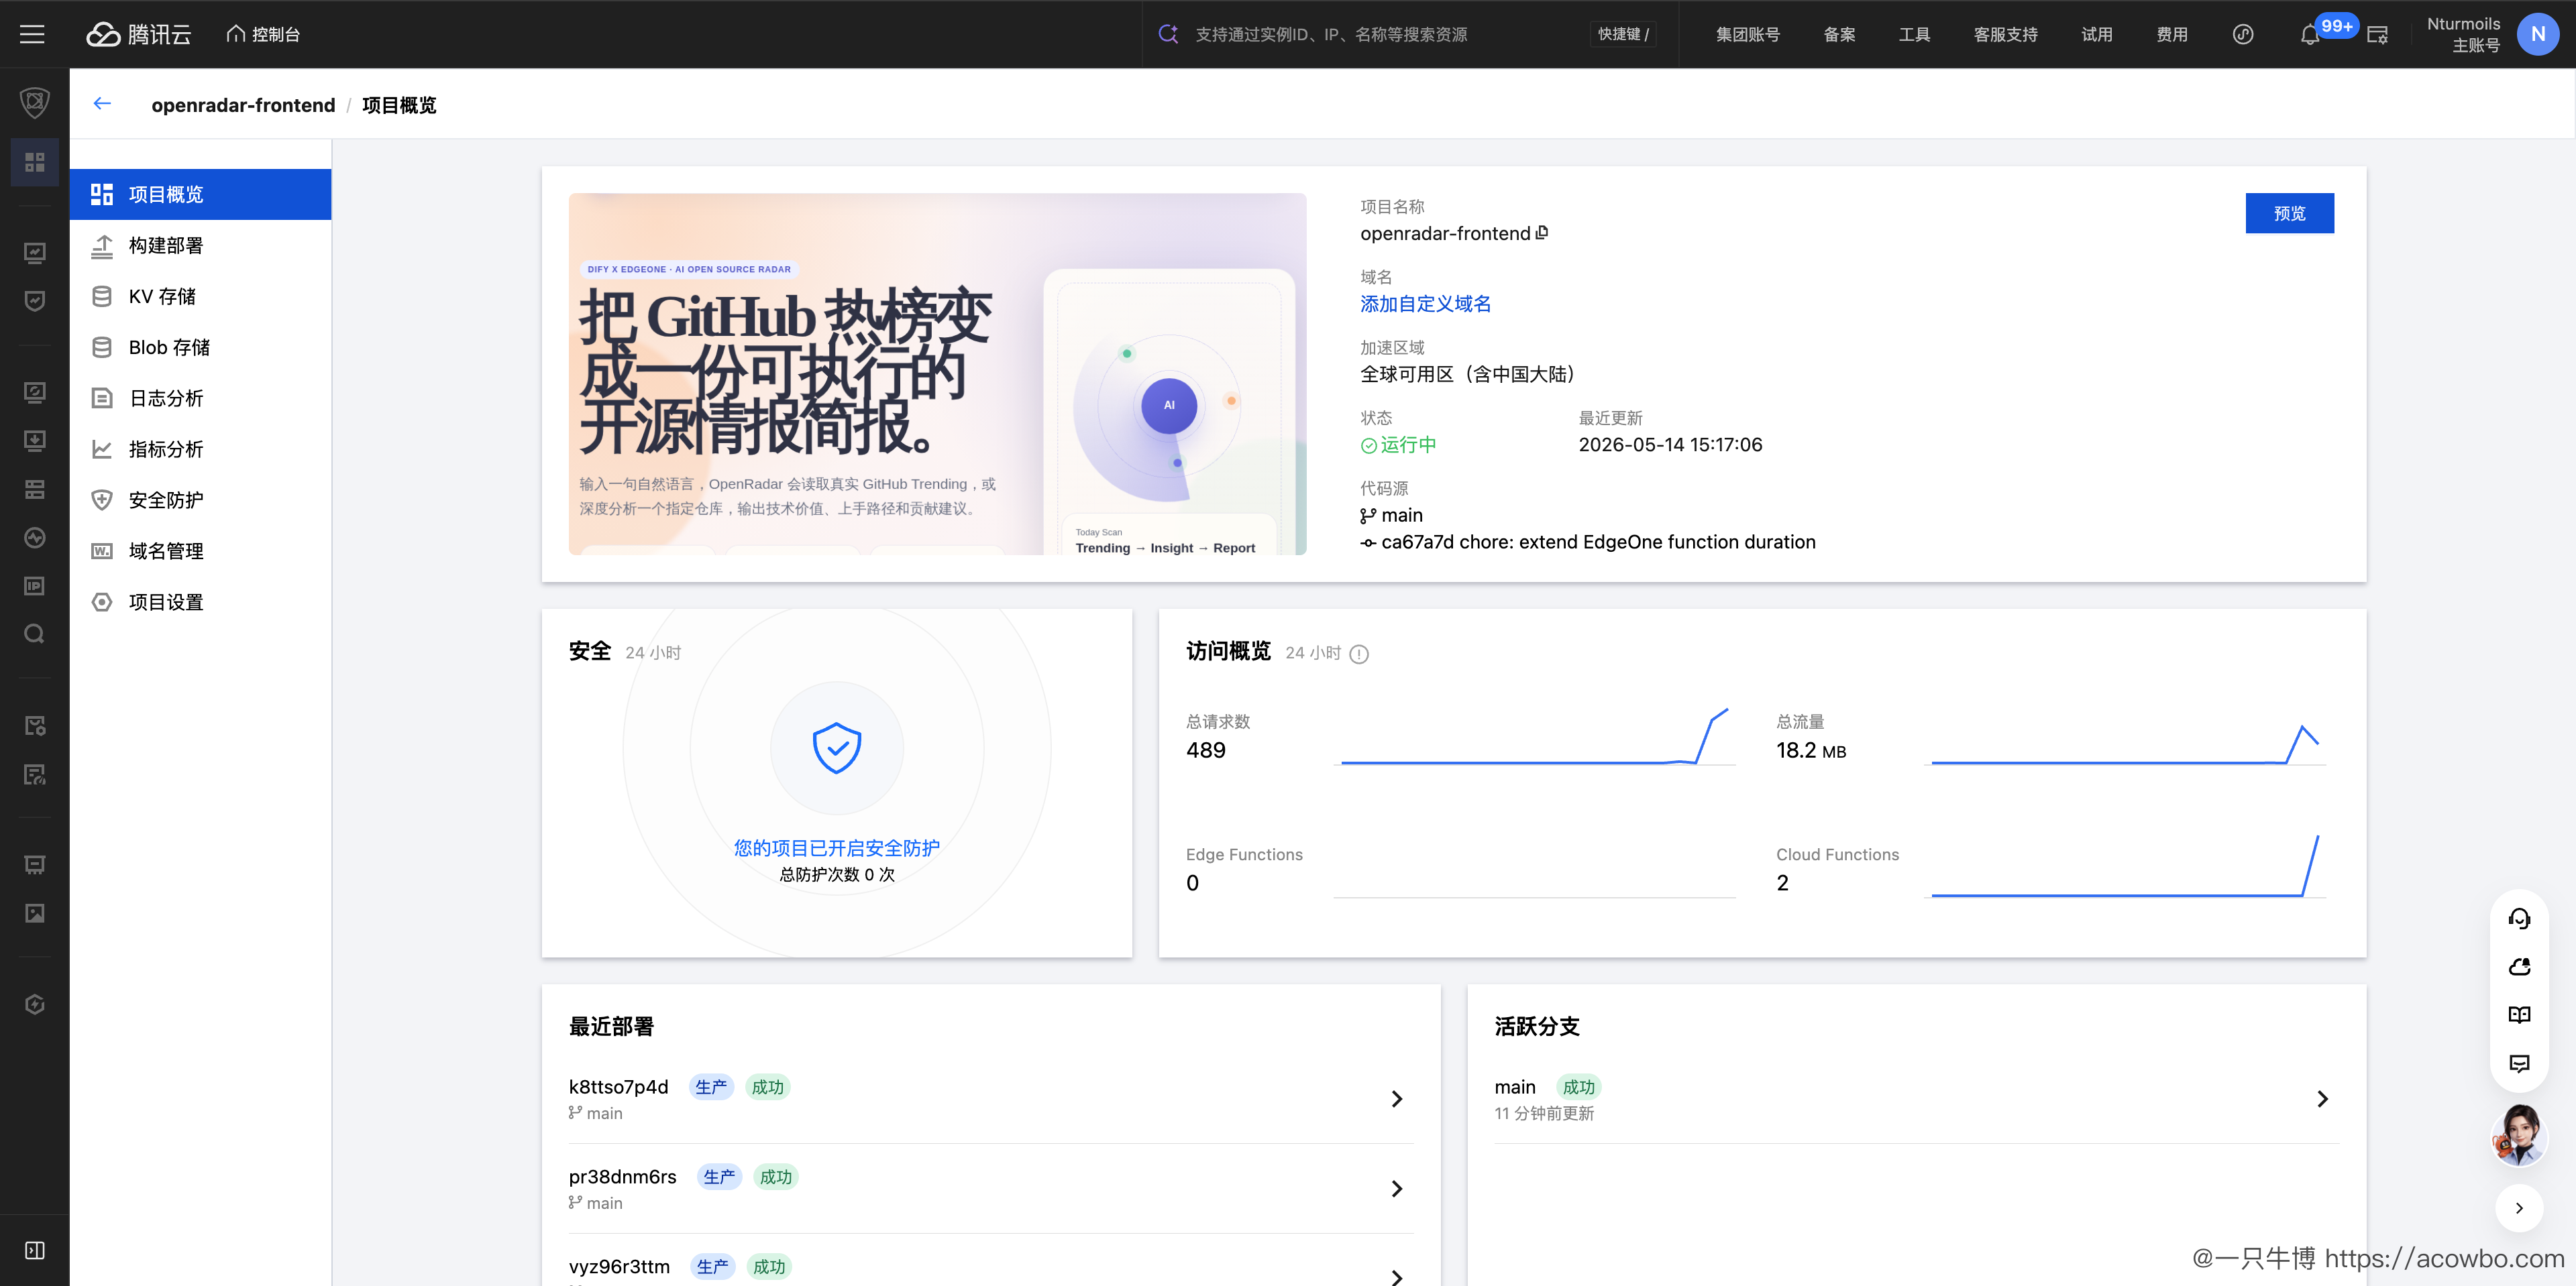Click the grid dashboard icon in left rail
The image size is (2576, 1286).
click(35, 162)
